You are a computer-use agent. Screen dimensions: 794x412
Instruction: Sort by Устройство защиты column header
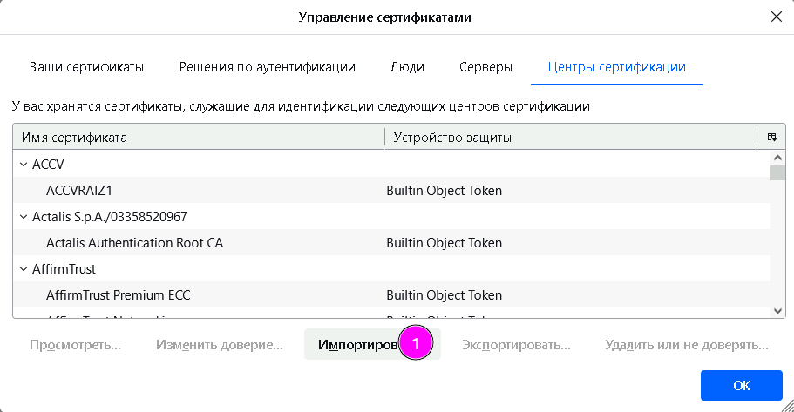click(x=571, y=138)
